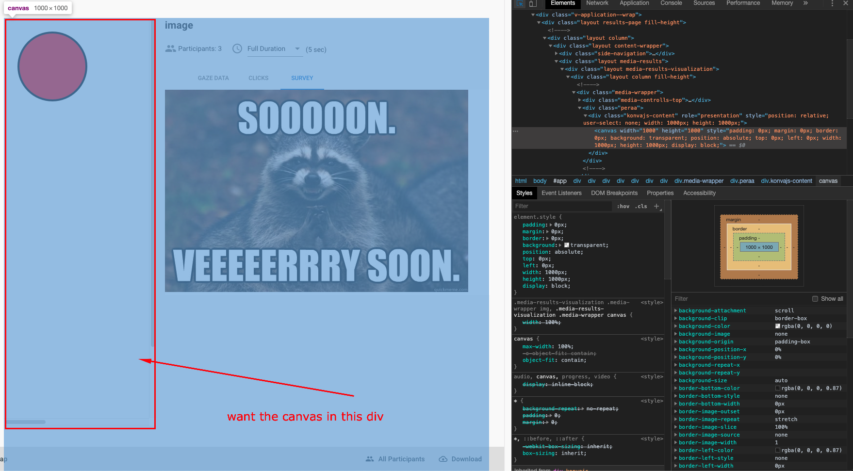Select the SURVEY tab
Screen dimensions: 853x471
click(x=302, y=78)
